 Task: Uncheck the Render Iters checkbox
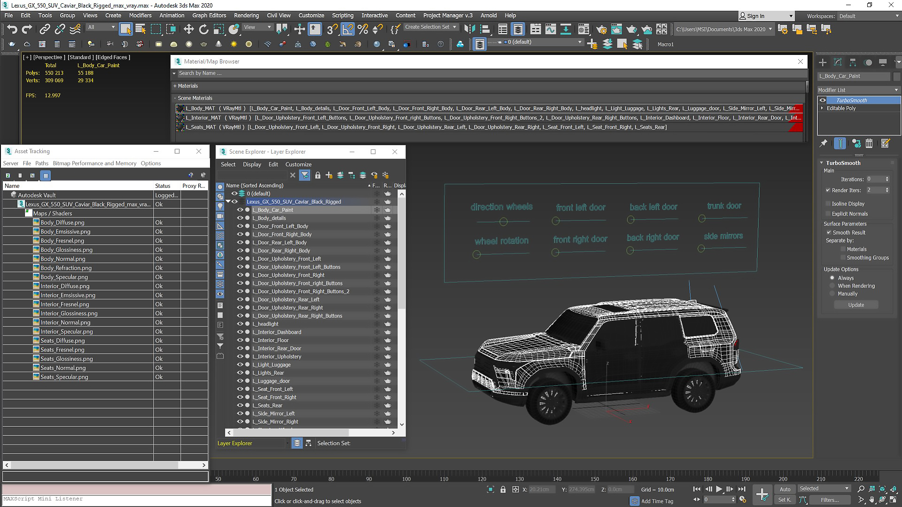tap(828, 190)
